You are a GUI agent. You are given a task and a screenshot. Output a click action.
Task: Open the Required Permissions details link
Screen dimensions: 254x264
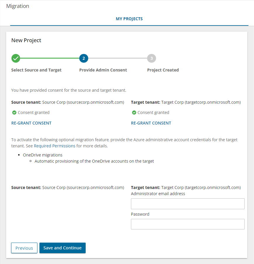(x=54, y=146)
